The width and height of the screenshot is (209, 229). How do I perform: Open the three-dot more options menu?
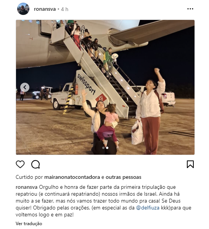[190, 9]
